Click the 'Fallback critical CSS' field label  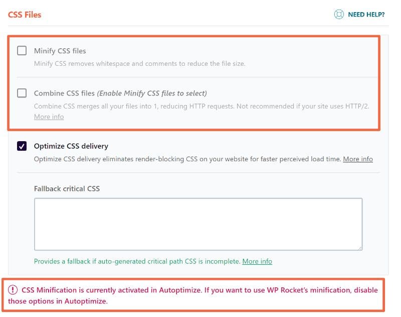[x=67, y=189]
